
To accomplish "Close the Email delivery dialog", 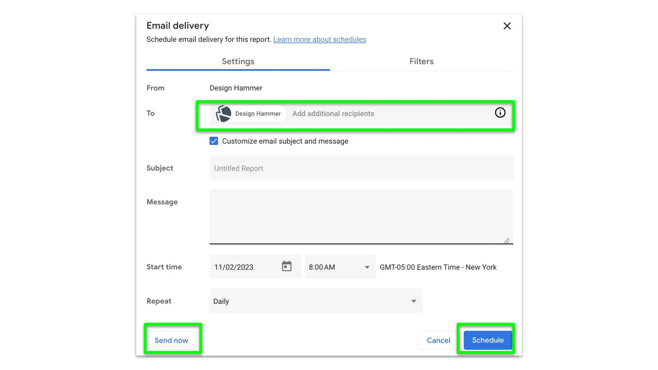I will 507,26.
